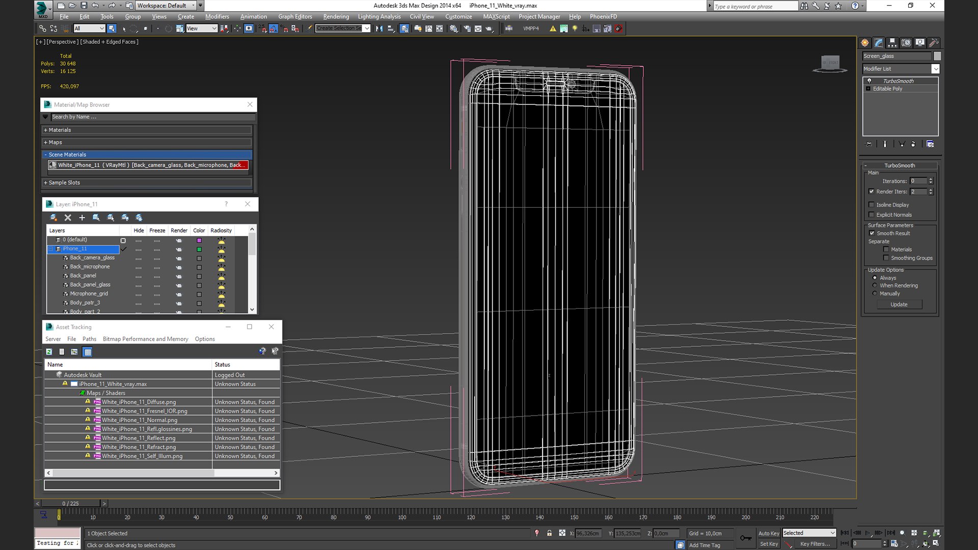The height and width of the screenshot is (550, 978).
Task: Click the Go to End playback button
Action: pyautogui.click(x=891, y=533)
